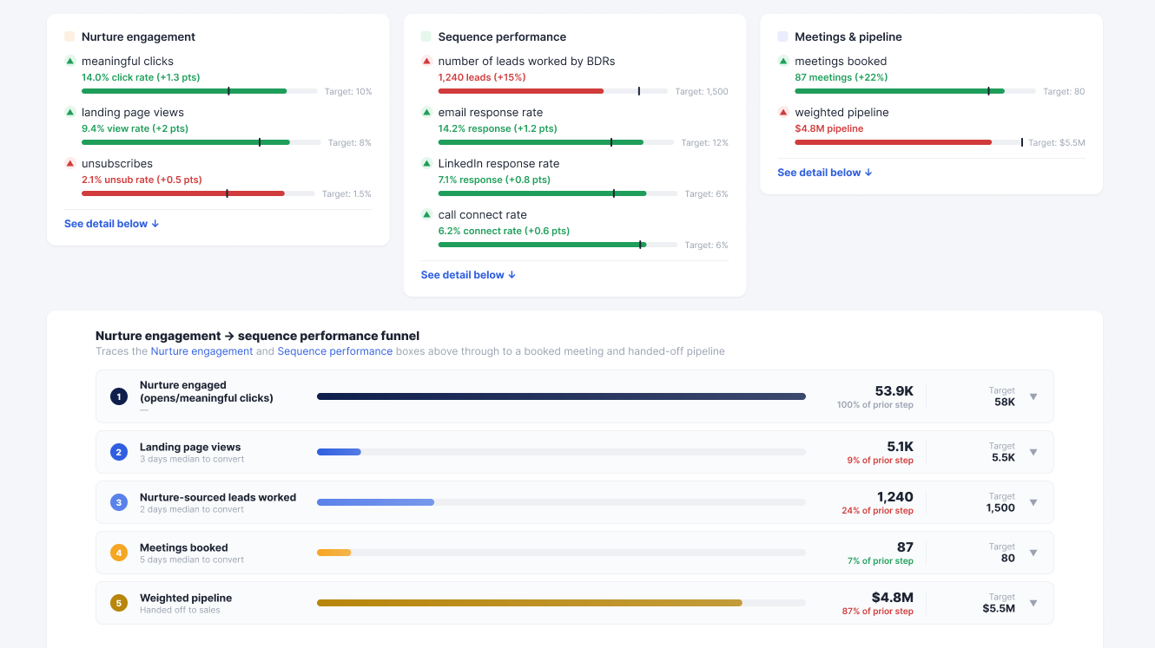Viewport: 1155px width, 648px height.
Task: Click the gold funnel bar for Weighted pipeline
Action: coord(530,603)
